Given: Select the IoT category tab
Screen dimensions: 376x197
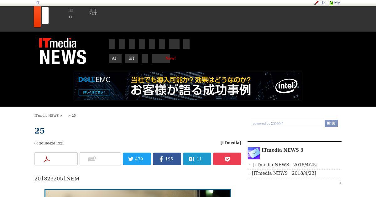Looking at the screenshot, I should tap(132, 58).
